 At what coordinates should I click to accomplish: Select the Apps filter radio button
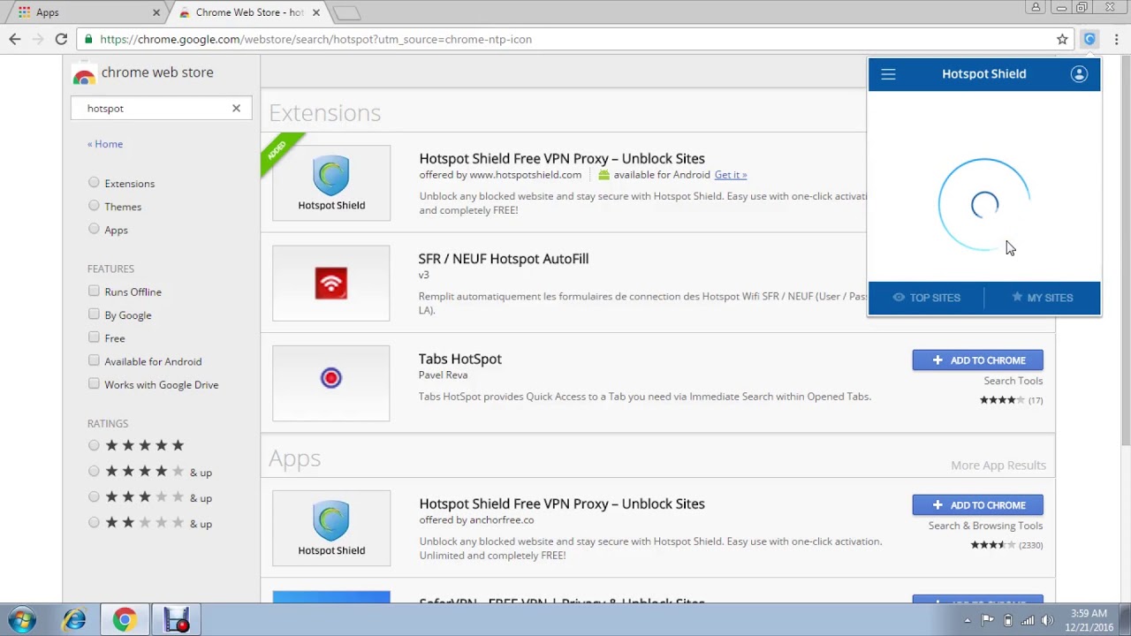point(94,229)
